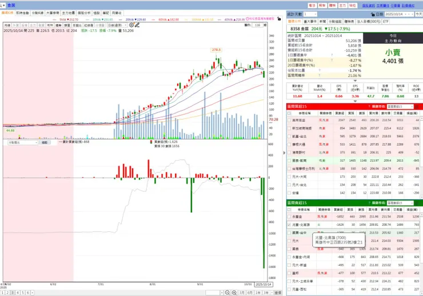
Task: Switch to the 月營收 tab
Action: [x=117, y=13]
